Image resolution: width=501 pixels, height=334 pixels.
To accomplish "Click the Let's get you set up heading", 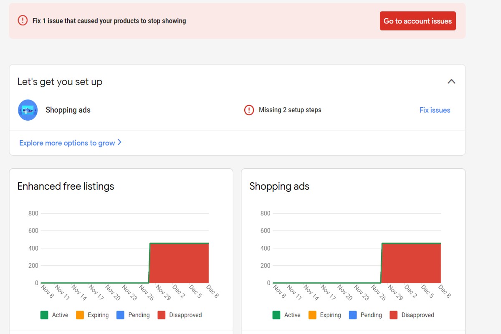I will click(x=60, y=82).
